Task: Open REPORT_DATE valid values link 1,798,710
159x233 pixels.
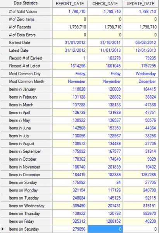Action: click(77, 11)
